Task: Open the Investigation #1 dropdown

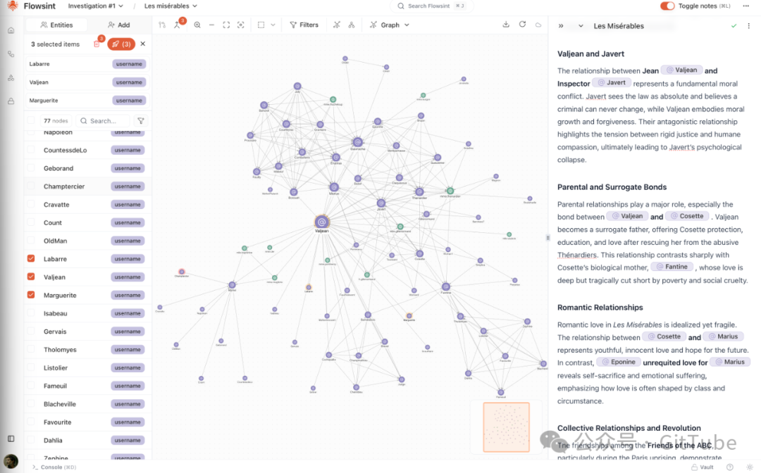Action: point(96,6)
